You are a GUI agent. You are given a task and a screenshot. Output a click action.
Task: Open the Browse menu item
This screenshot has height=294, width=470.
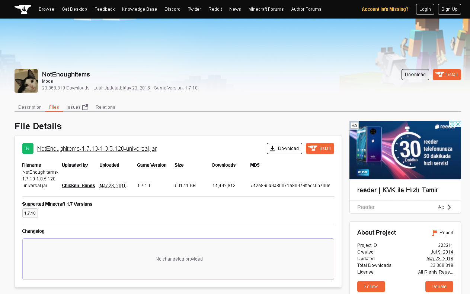[x=47, y=9]
